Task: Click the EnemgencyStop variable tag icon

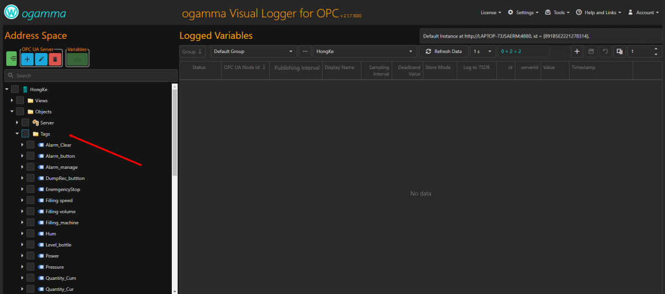Action: point(41,189)
